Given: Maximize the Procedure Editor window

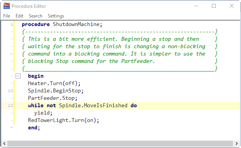Looking at the screenshot, I should click(214, 6).
